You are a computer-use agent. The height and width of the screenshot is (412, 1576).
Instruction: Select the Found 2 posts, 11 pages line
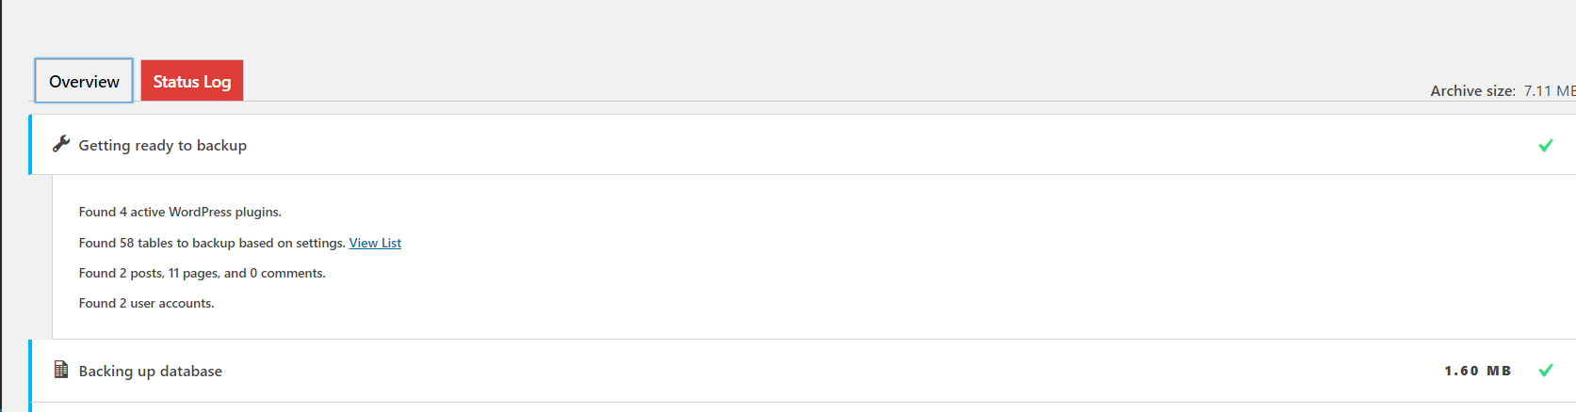(x=202, y=274)
